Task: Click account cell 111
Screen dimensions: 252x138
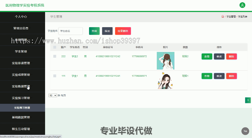Action: click(x=63, y=76)
